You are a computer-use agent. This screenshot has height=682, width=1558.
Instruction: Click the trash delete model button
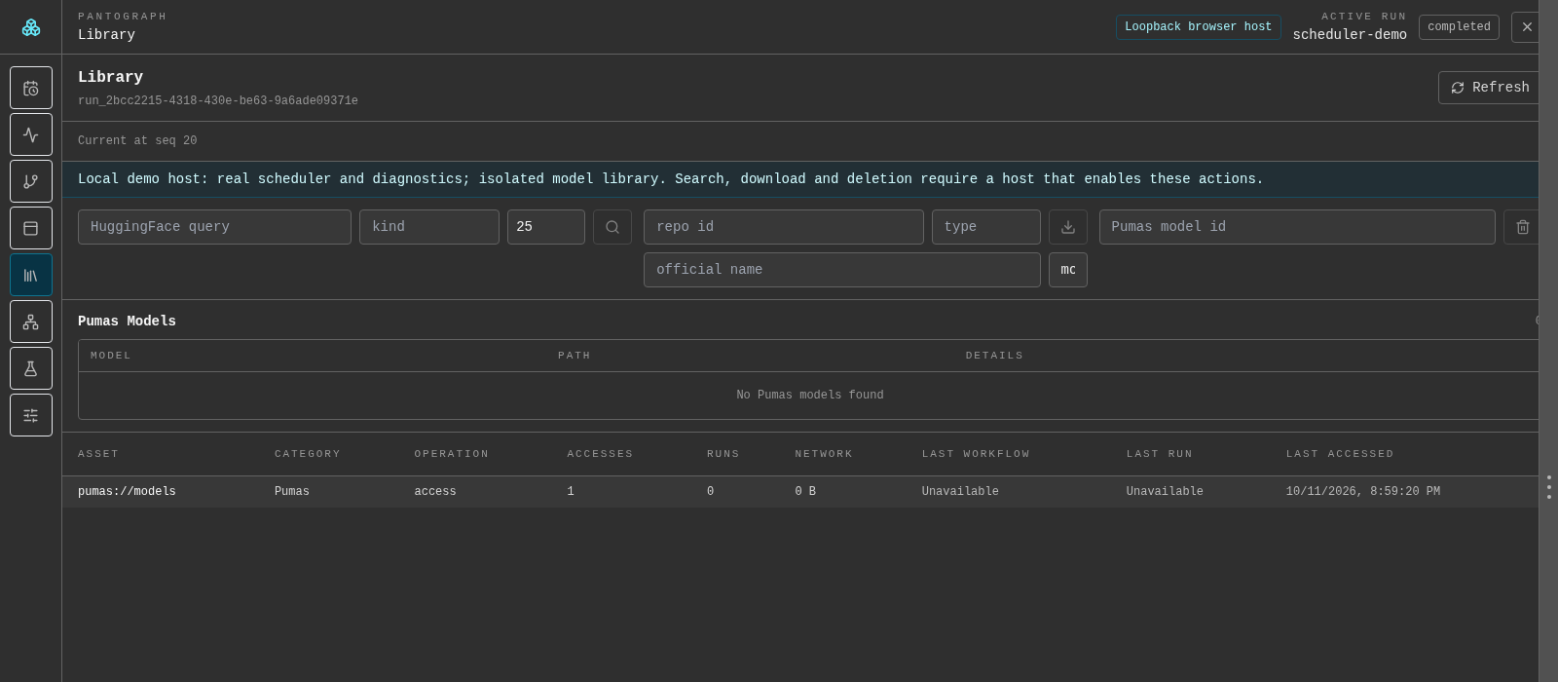coord(1521,227)
